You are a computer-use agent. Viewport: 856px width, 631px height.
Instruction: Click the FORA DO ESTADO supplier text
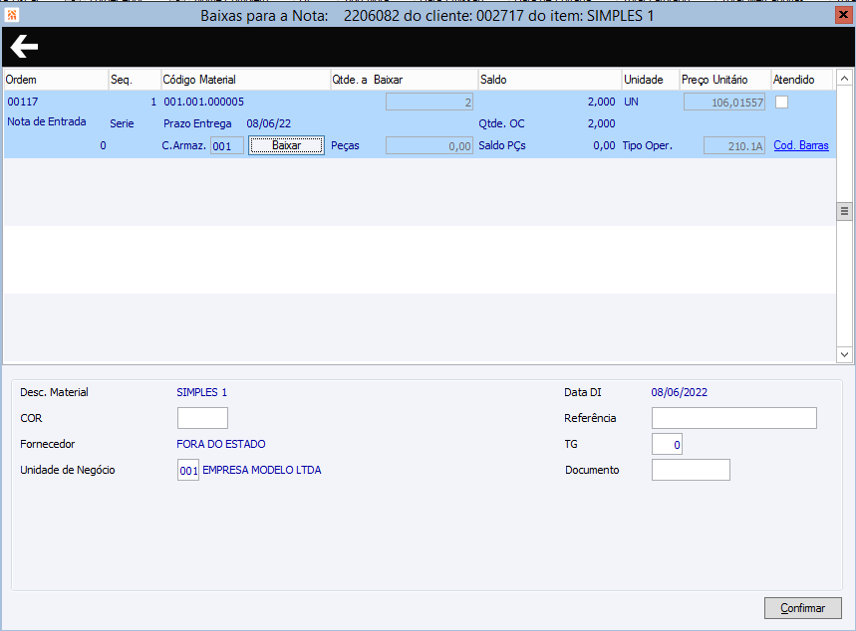[221, 444]
